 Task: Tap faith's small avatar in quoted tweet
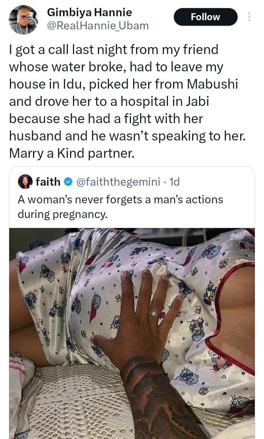pos(26,181)
